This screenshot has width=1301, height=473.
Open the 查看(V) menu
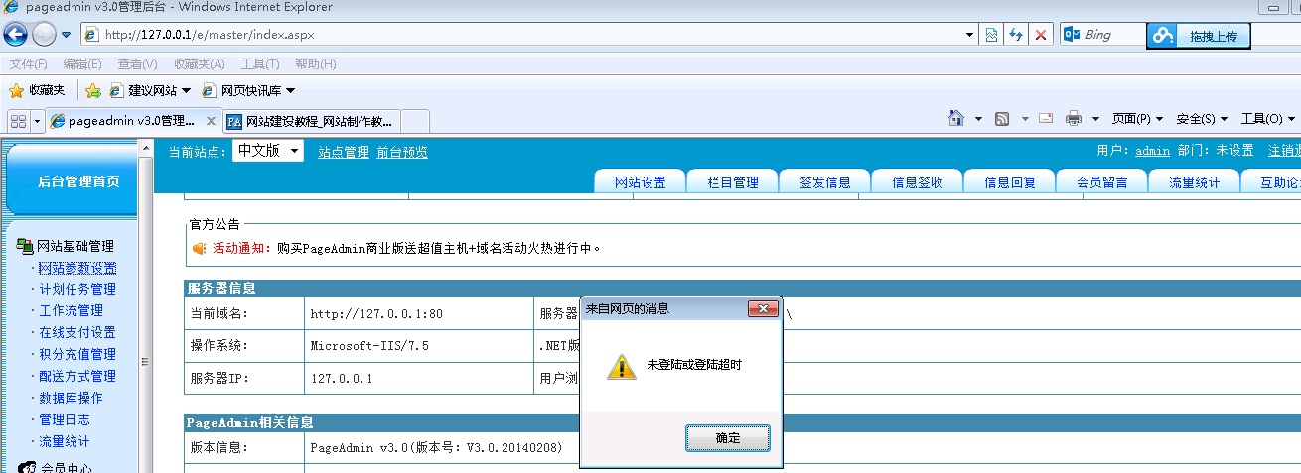point(137,64)
